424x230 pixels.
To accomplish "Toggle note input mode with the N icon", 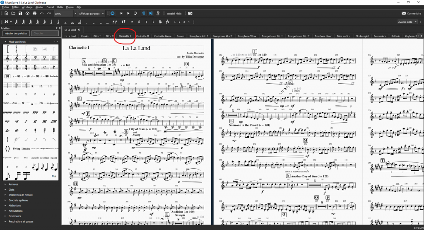I will (6, 22).
